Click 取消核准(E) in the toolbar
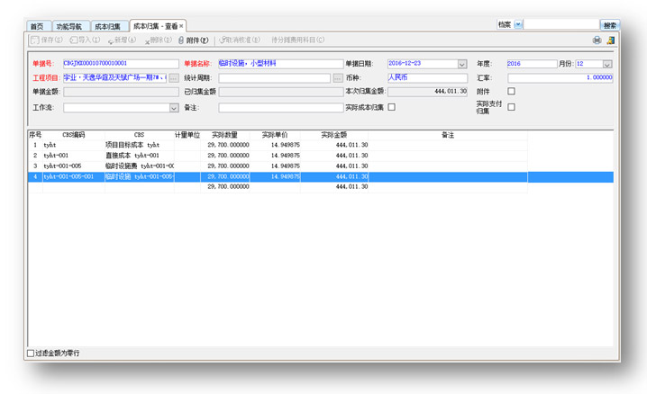This screenshot has width=647, height=394. click(240, 40)
